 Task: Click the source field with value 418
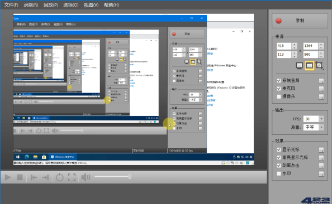tap(284, 46)
